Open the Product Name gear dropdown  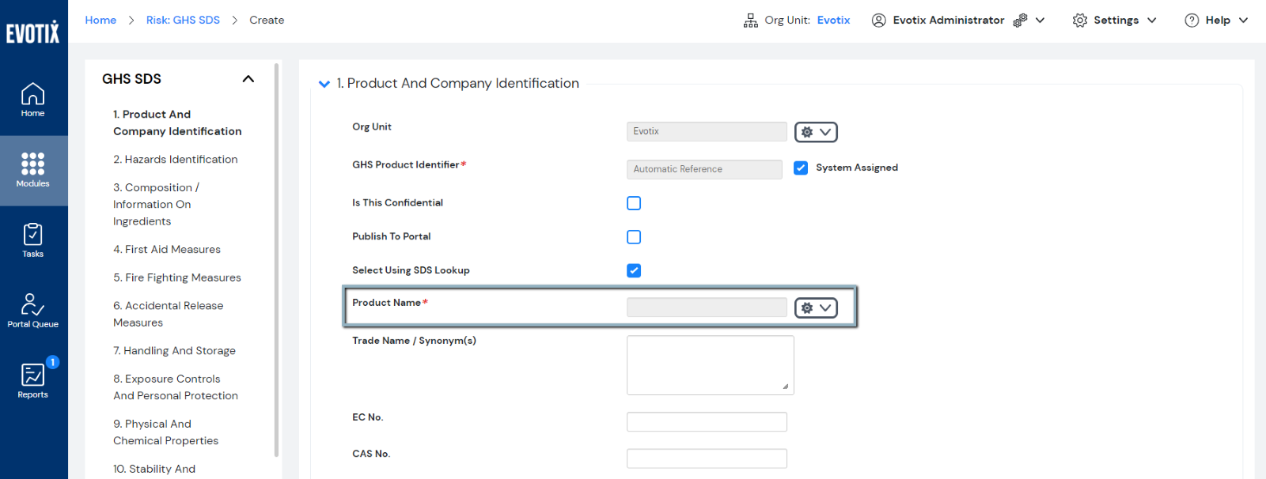click(816, 308)
